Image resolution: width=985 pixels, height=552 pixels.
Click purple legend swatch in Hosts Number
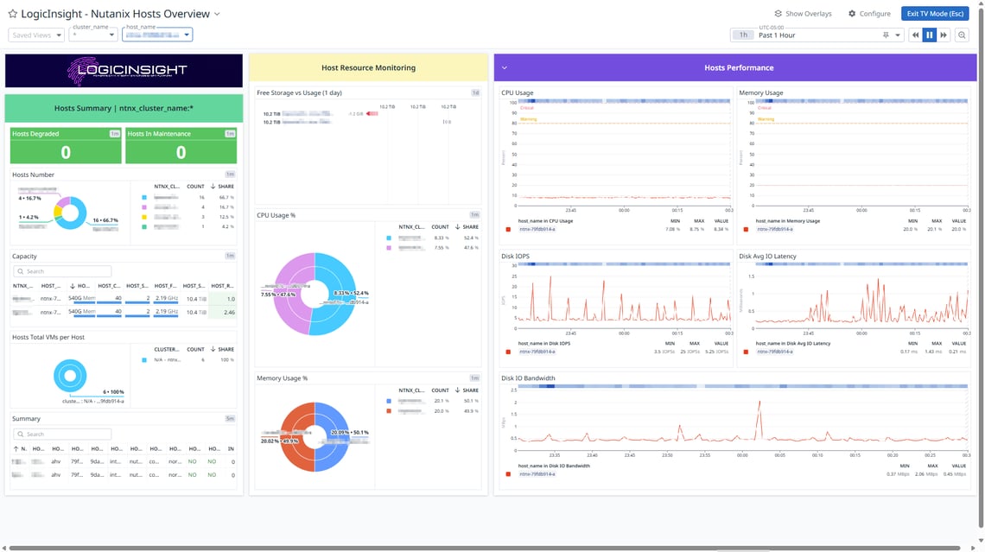(x=143, y=207)
